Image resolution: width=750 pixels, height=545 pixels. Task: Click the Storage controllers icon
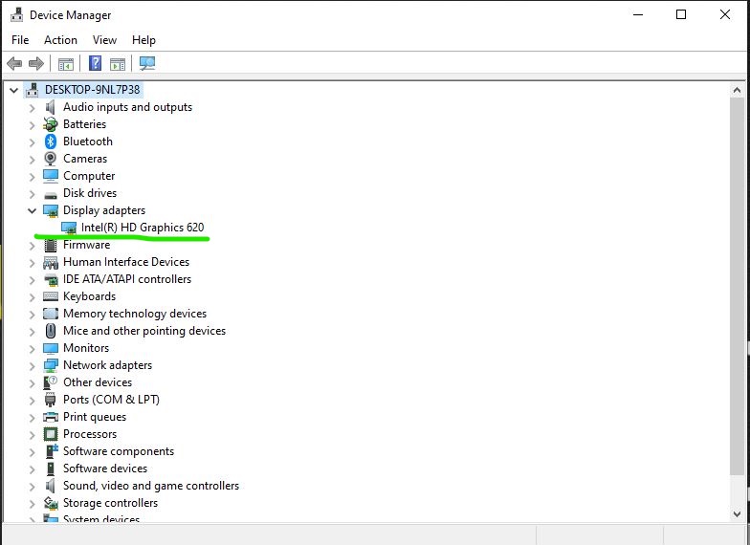coord(50,503)
